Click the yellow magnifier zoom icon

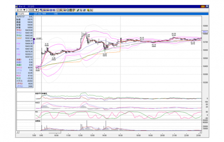[88, 10]
